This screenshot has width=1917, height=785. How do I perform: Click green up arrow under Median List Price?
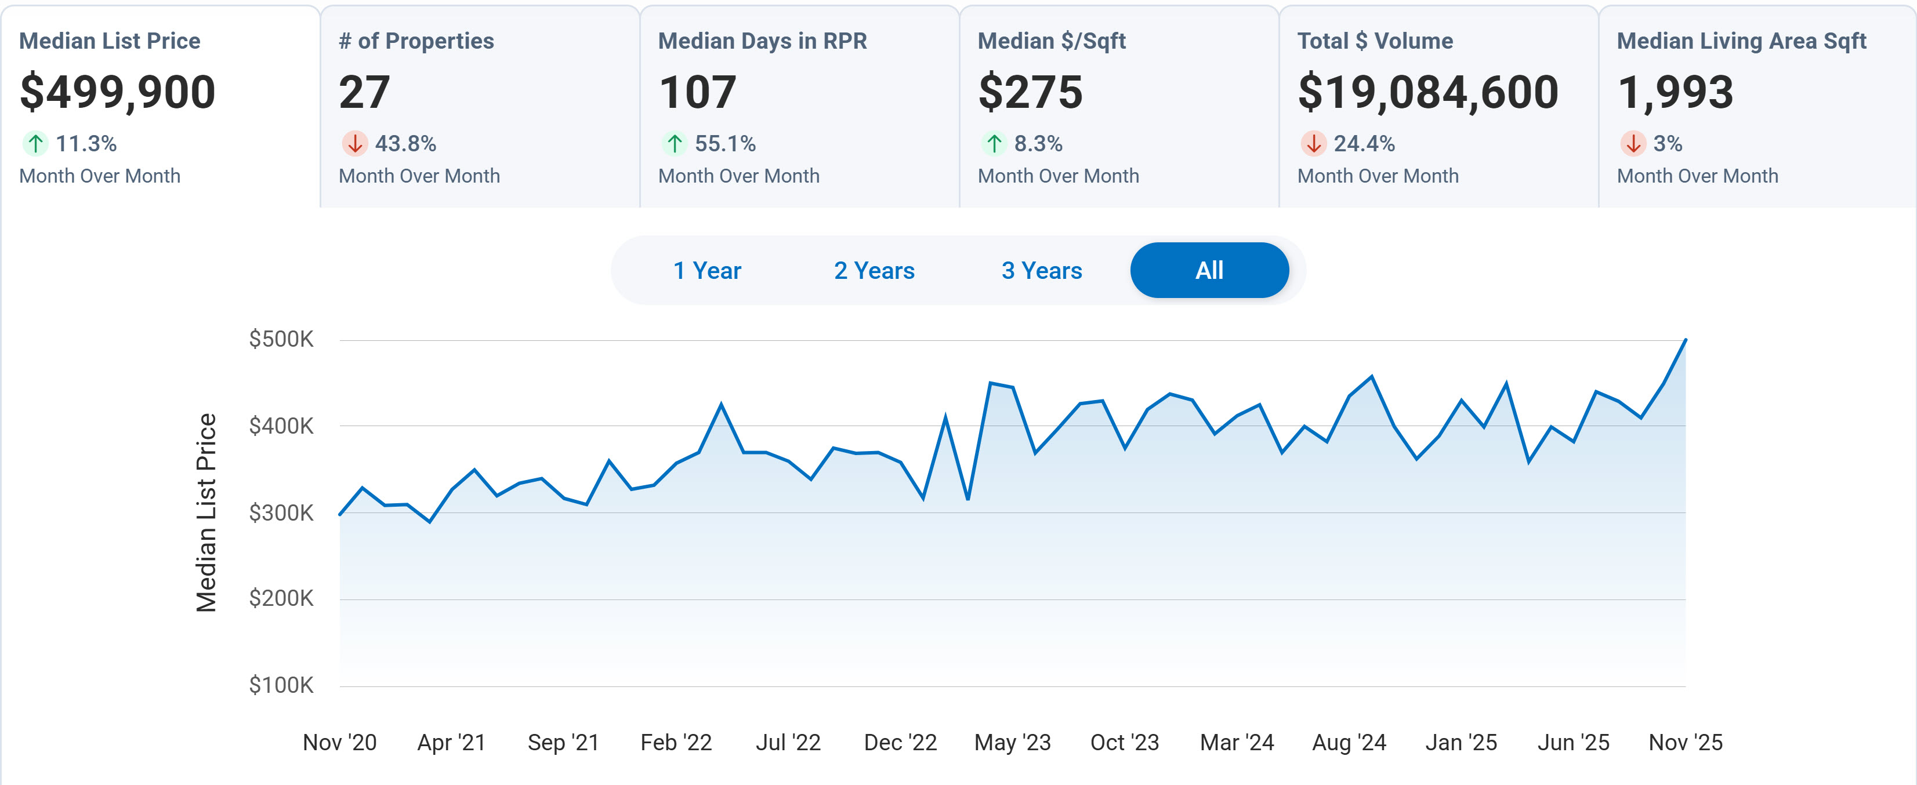click(35, 143)
